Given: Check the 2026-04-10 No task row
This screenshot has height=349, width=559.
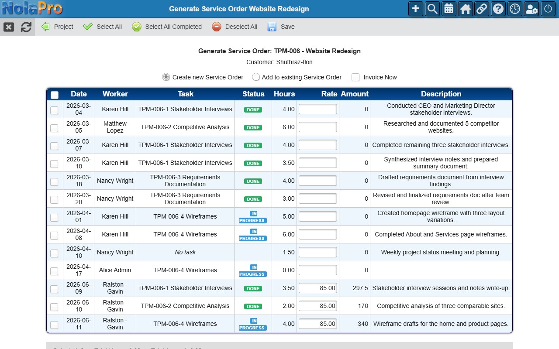Looking at the screenshot, I should coord(54,253).
